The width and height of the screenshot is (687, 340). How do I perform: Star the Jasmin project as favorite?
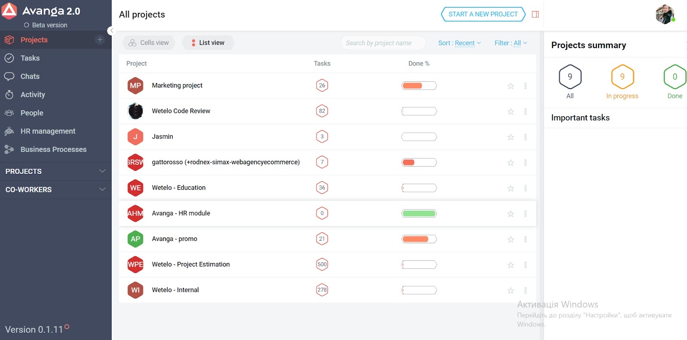point(511,137)
